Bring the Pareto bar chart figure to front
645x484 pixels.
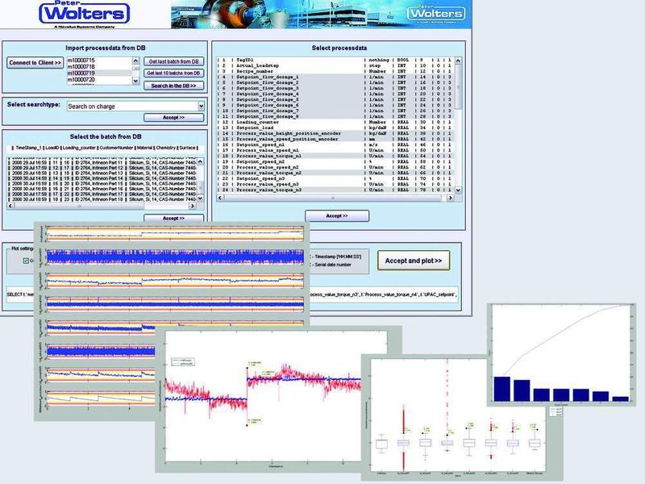[561, 354]
